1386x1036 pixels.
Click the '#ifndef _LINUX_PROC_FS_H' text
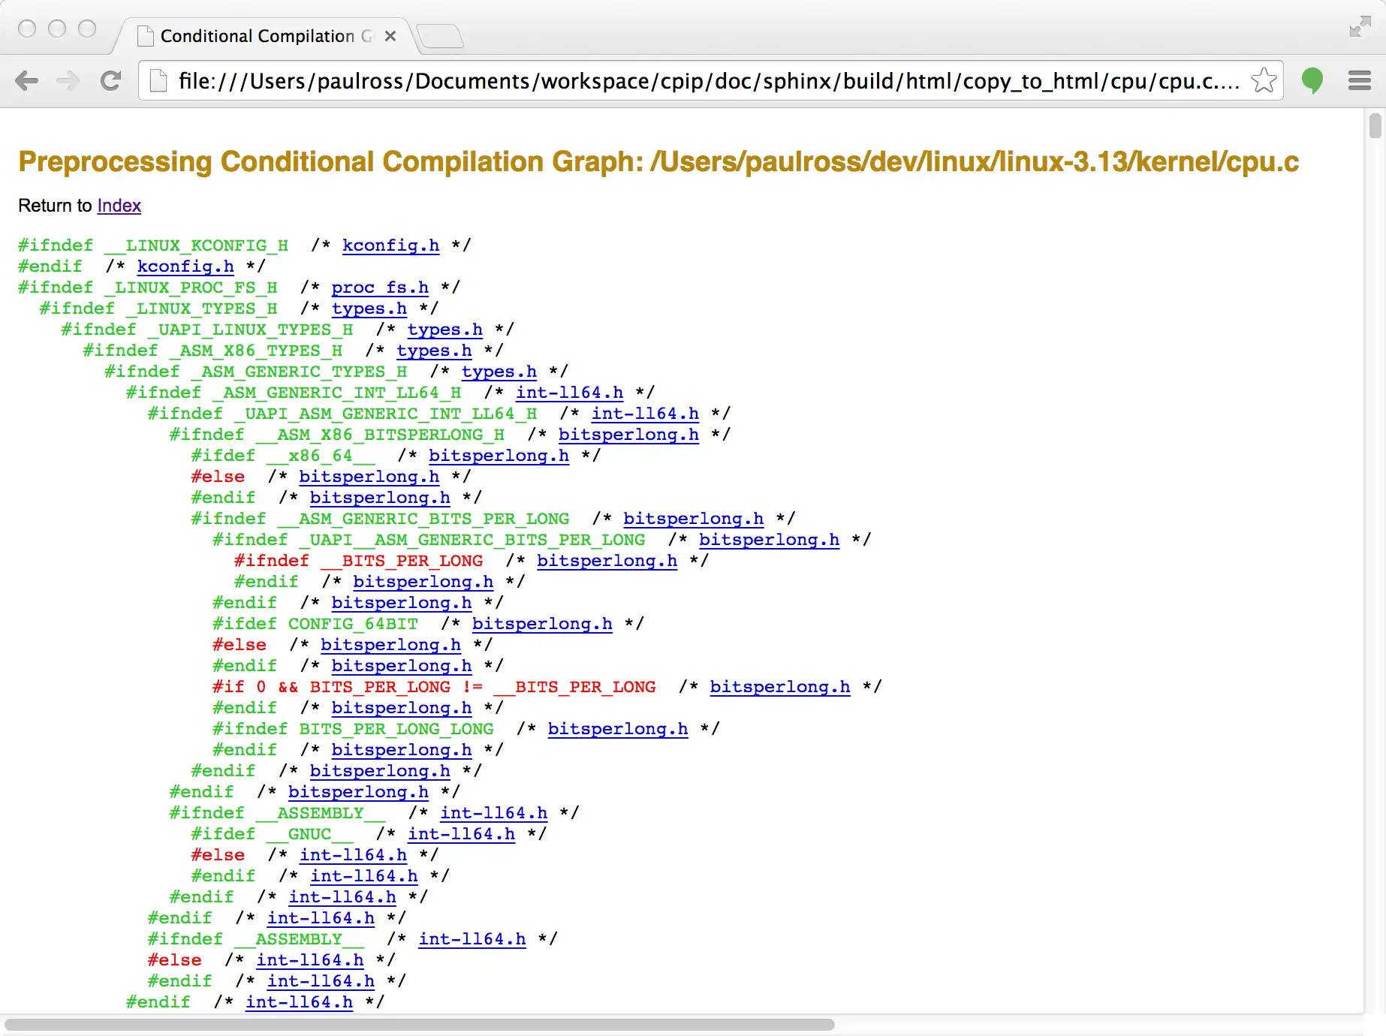(x=148, y=288)
